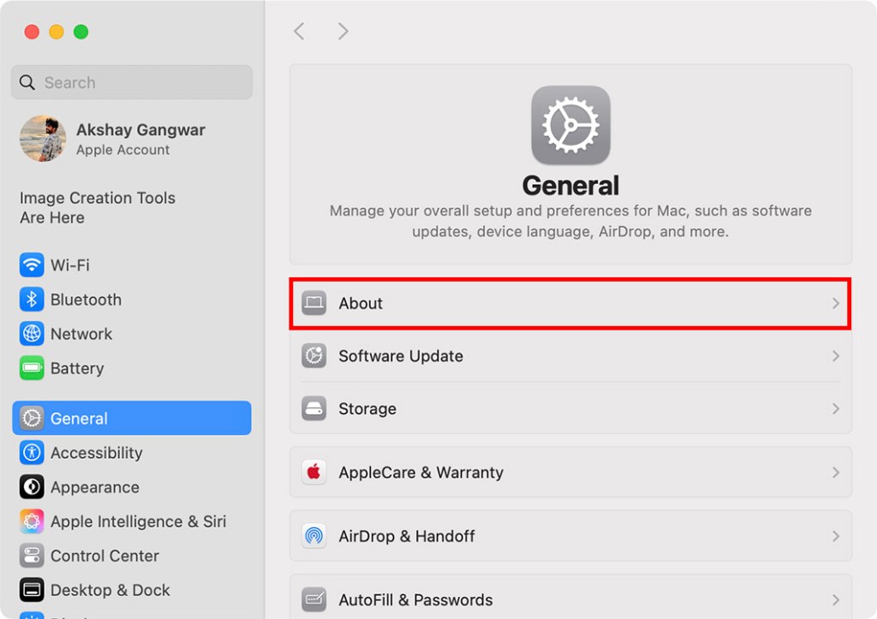The image size is (877, 619).
Task: Select the Wi-Fi icon in the sidebar
Action: [x=31, y=265]
